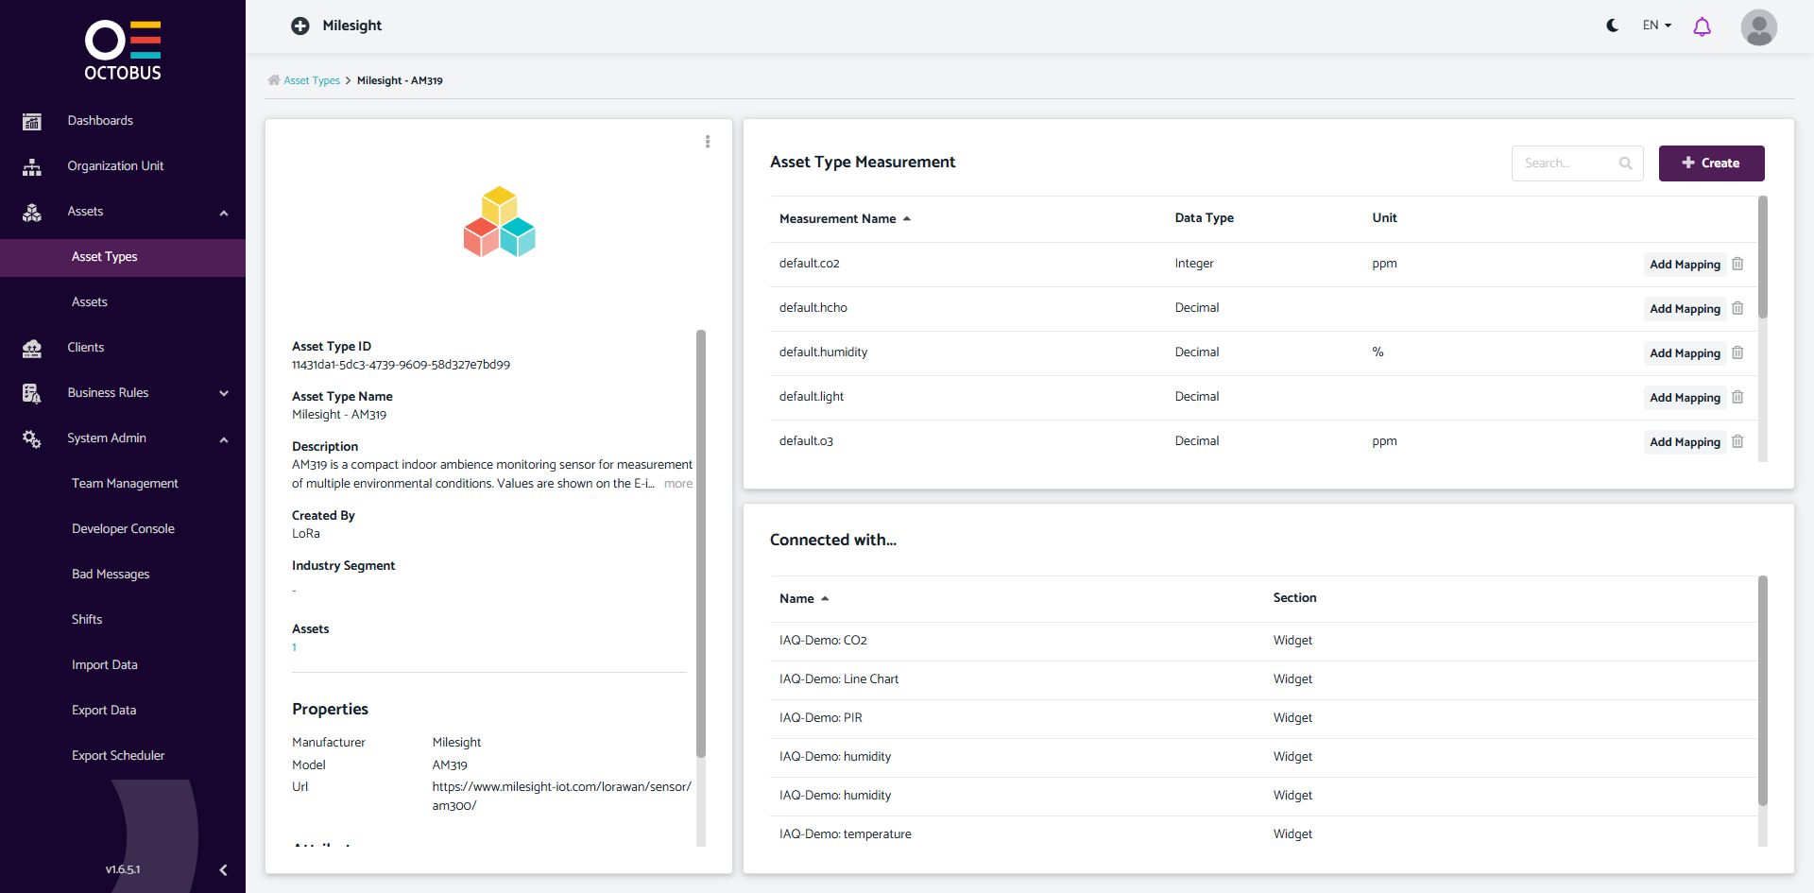Open Export Data
1814x893 pixels.
coord(104,710)
